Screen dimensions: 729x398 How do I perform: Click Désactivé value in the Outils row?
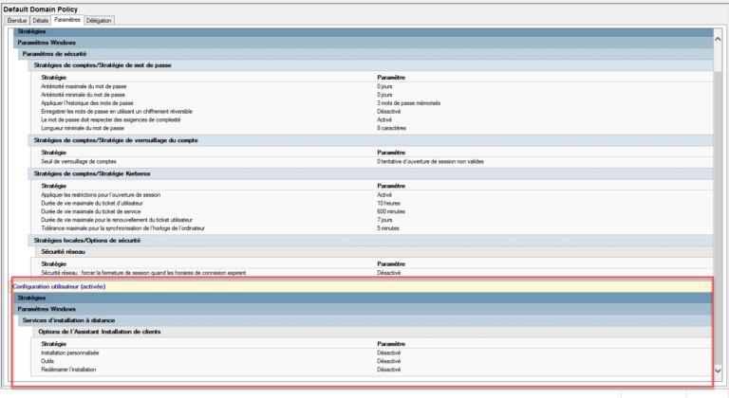(x=388, y=361)
